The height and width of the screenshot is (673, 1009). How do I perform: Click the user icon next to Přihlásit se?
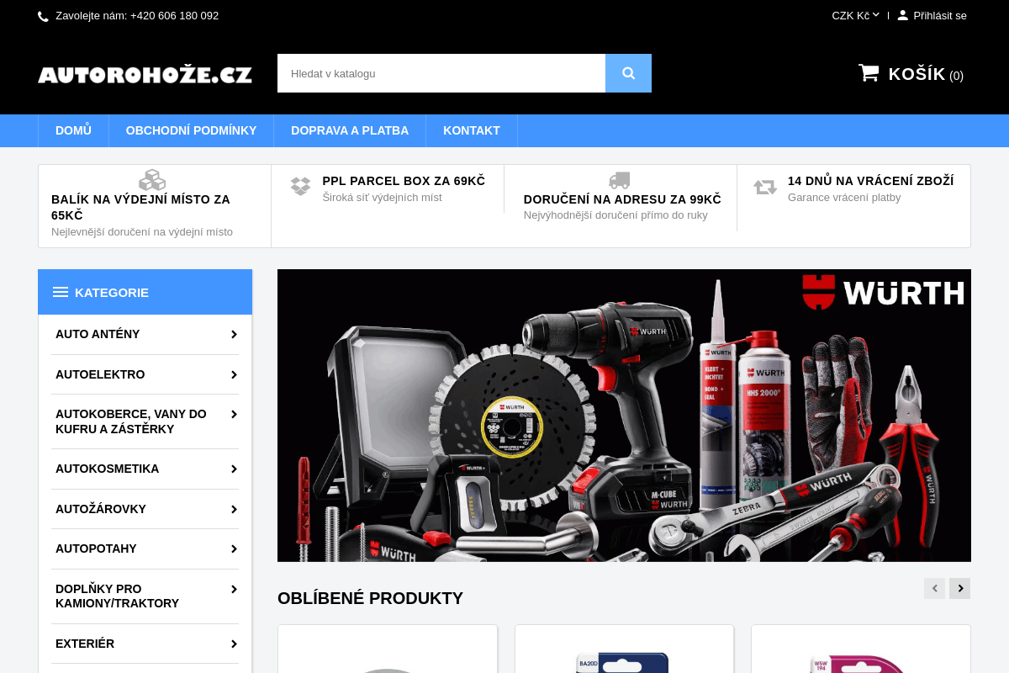point(903,15)
